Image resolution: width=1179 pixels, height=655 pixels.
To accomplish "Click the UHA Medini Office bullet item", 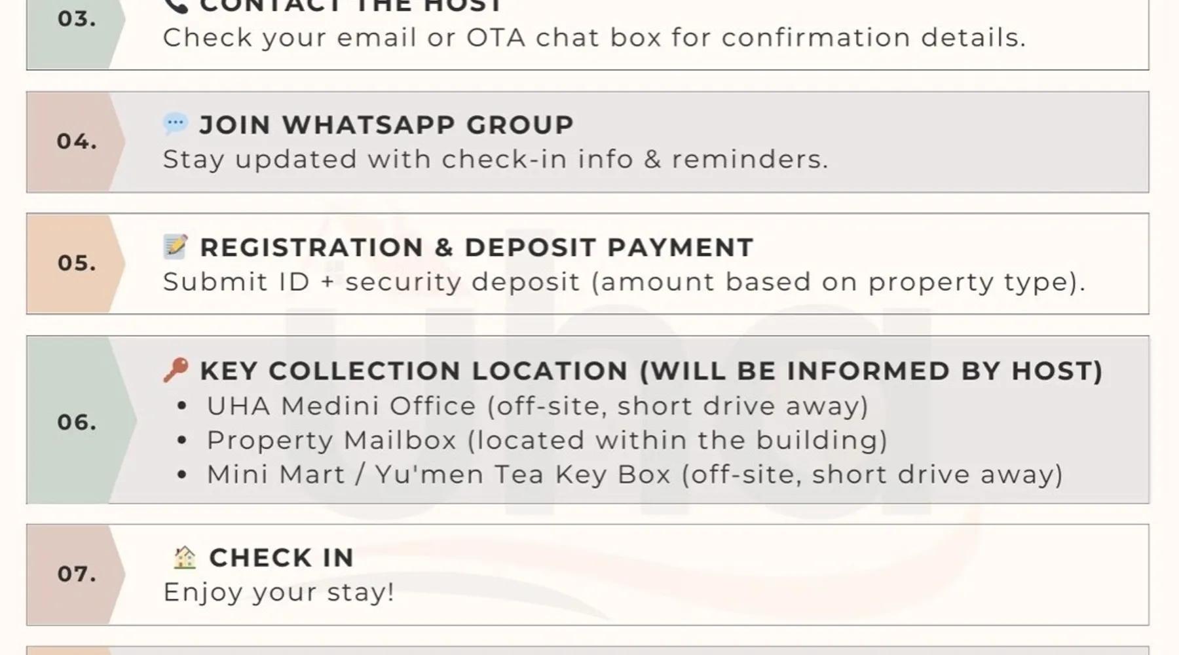I will [537, 406].
